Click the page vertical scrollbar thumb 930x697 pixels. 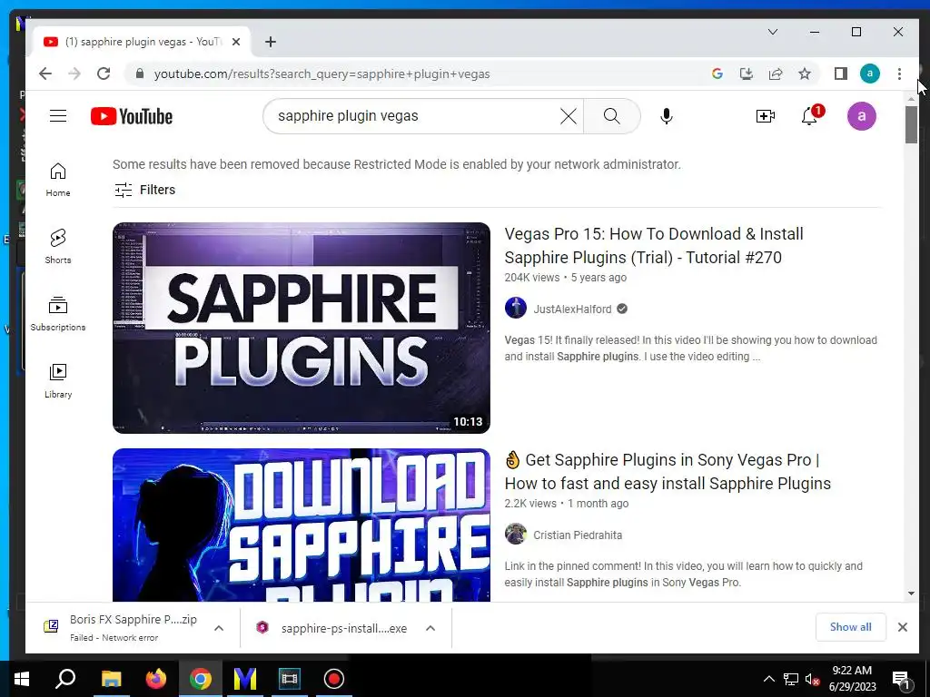[911, 124]
